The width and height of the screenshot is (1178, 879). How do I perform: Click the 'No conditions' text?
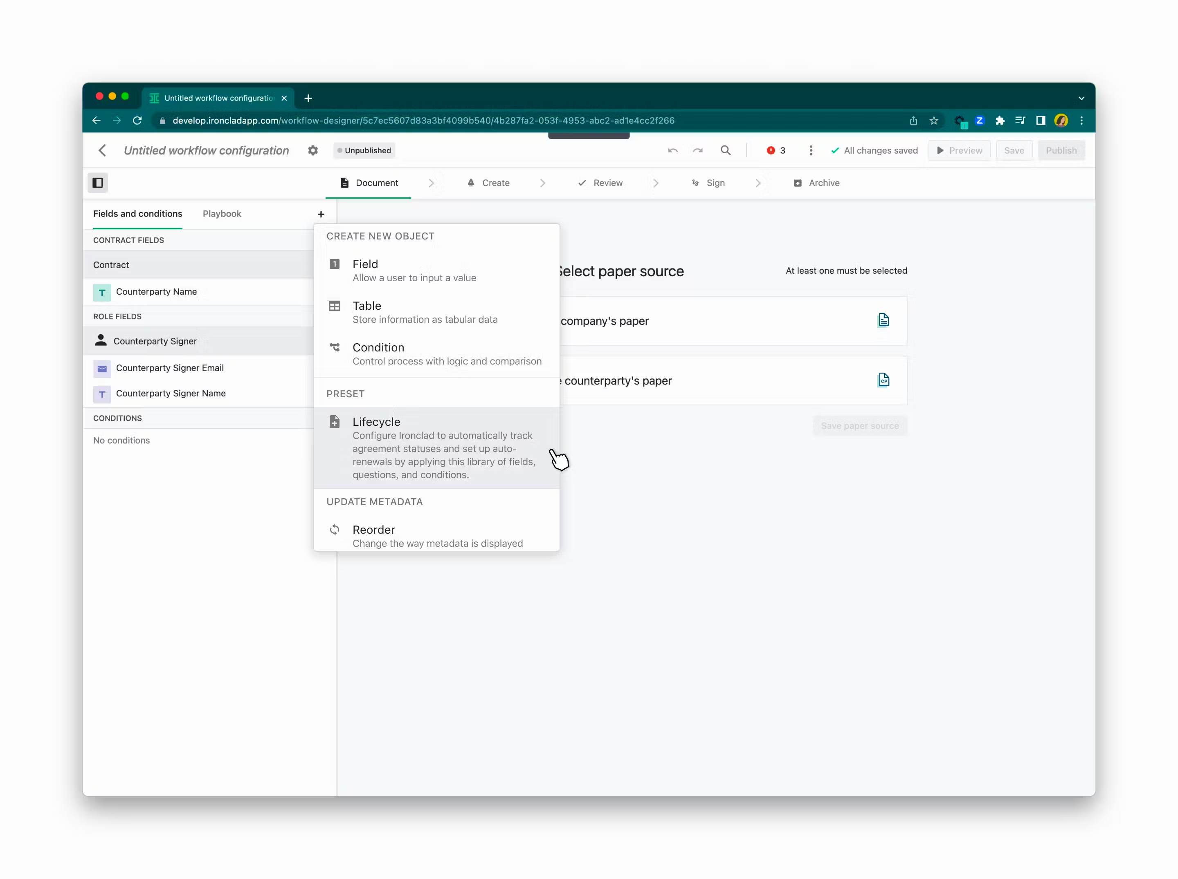[x=121, y=441]
